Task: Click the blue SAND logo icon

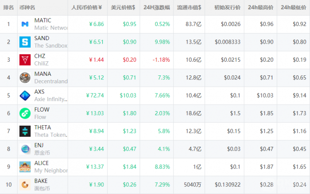Action: 25,42
